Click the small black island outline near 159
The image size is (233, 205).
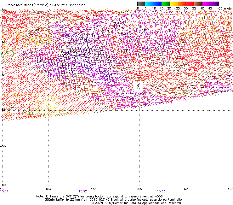[138, 86]
